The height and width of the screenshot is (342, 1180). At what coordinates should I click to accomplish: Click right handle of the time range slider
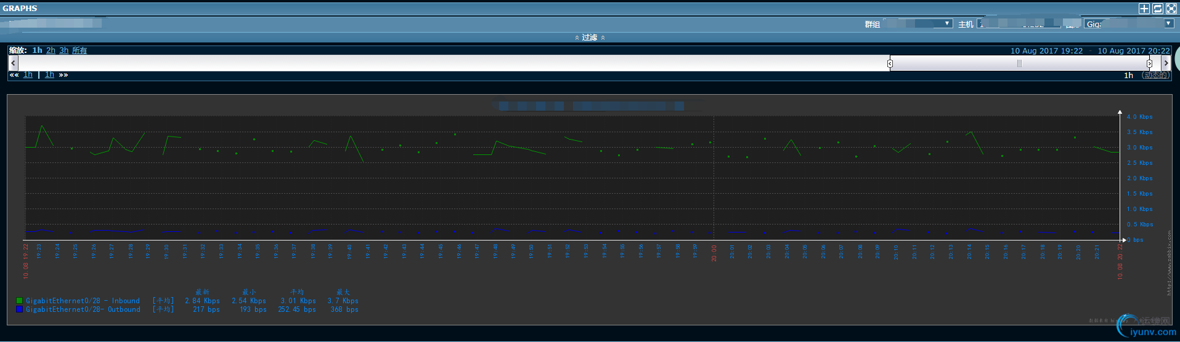(x=1149, y=63)
